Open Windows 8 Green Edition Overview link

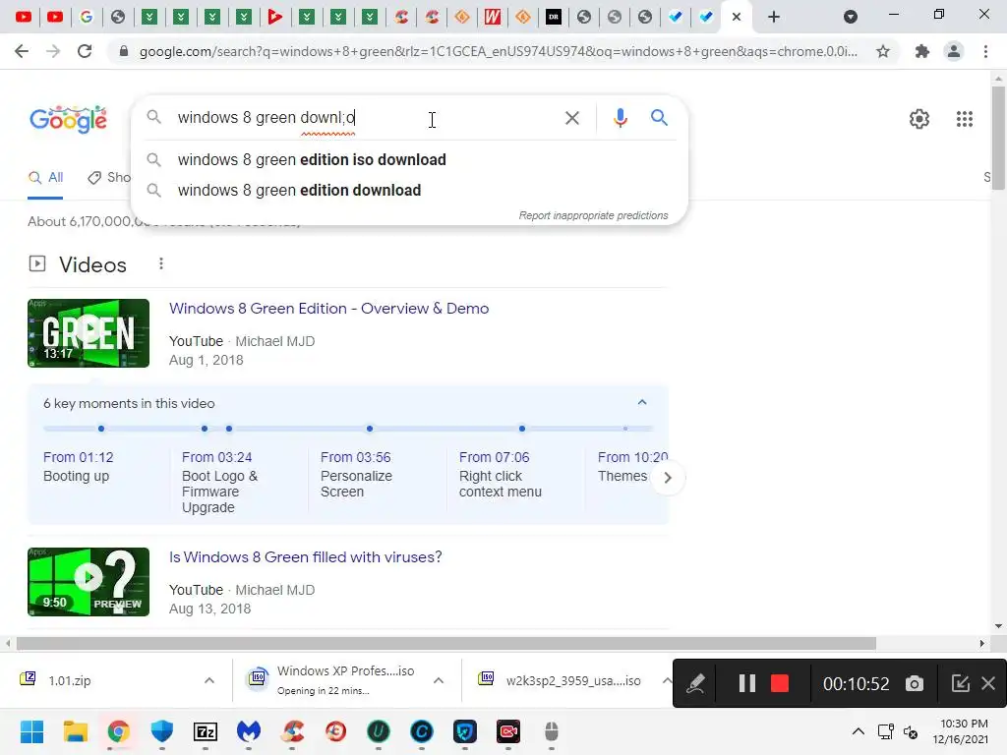click(328, 308)
